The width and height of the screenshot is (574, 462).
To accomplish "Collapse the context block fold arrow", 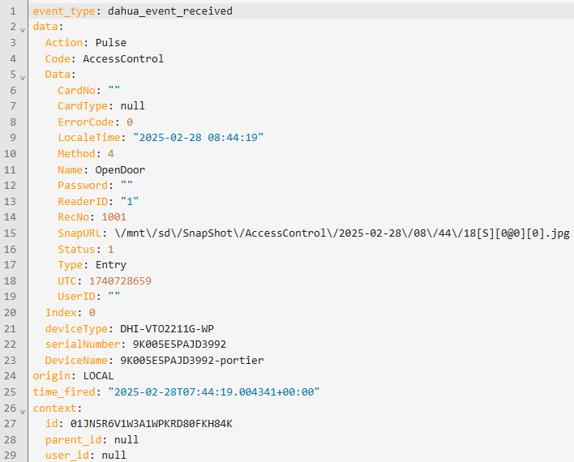I will pyautogui.click(x=23, y=412).
